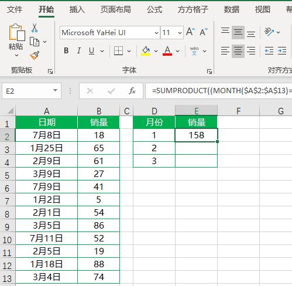
Task: Open the Microsoft YaHei UI font dropdown
Action: click(156, 33)
